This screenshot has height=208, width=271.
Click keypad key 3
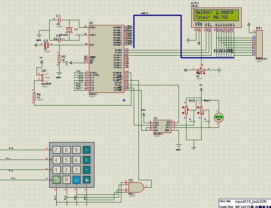coord(77,170)
